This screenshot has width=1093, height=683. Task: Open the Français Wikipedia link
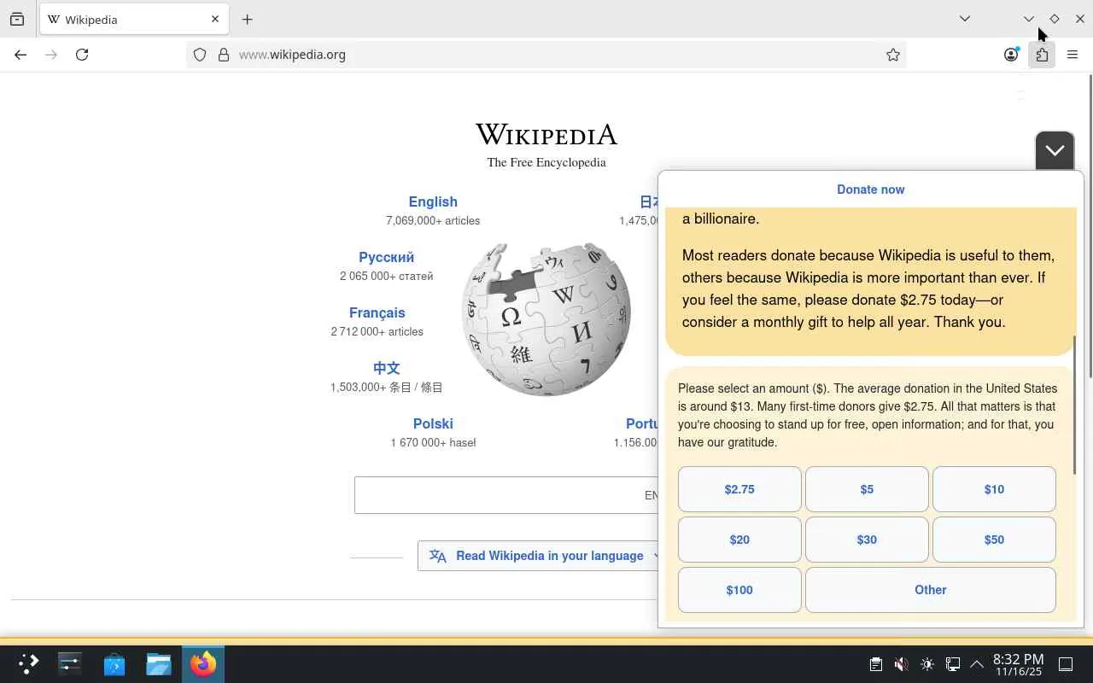coord(377,313)
